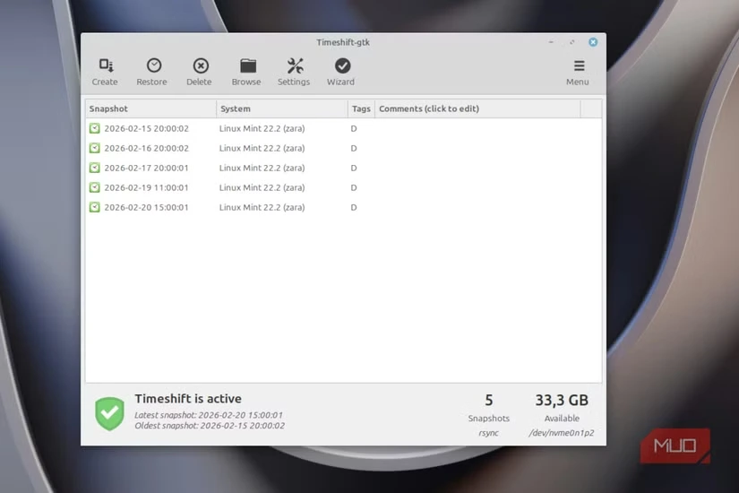Close the Timeshift-gtk window

[x=593, y=42]
